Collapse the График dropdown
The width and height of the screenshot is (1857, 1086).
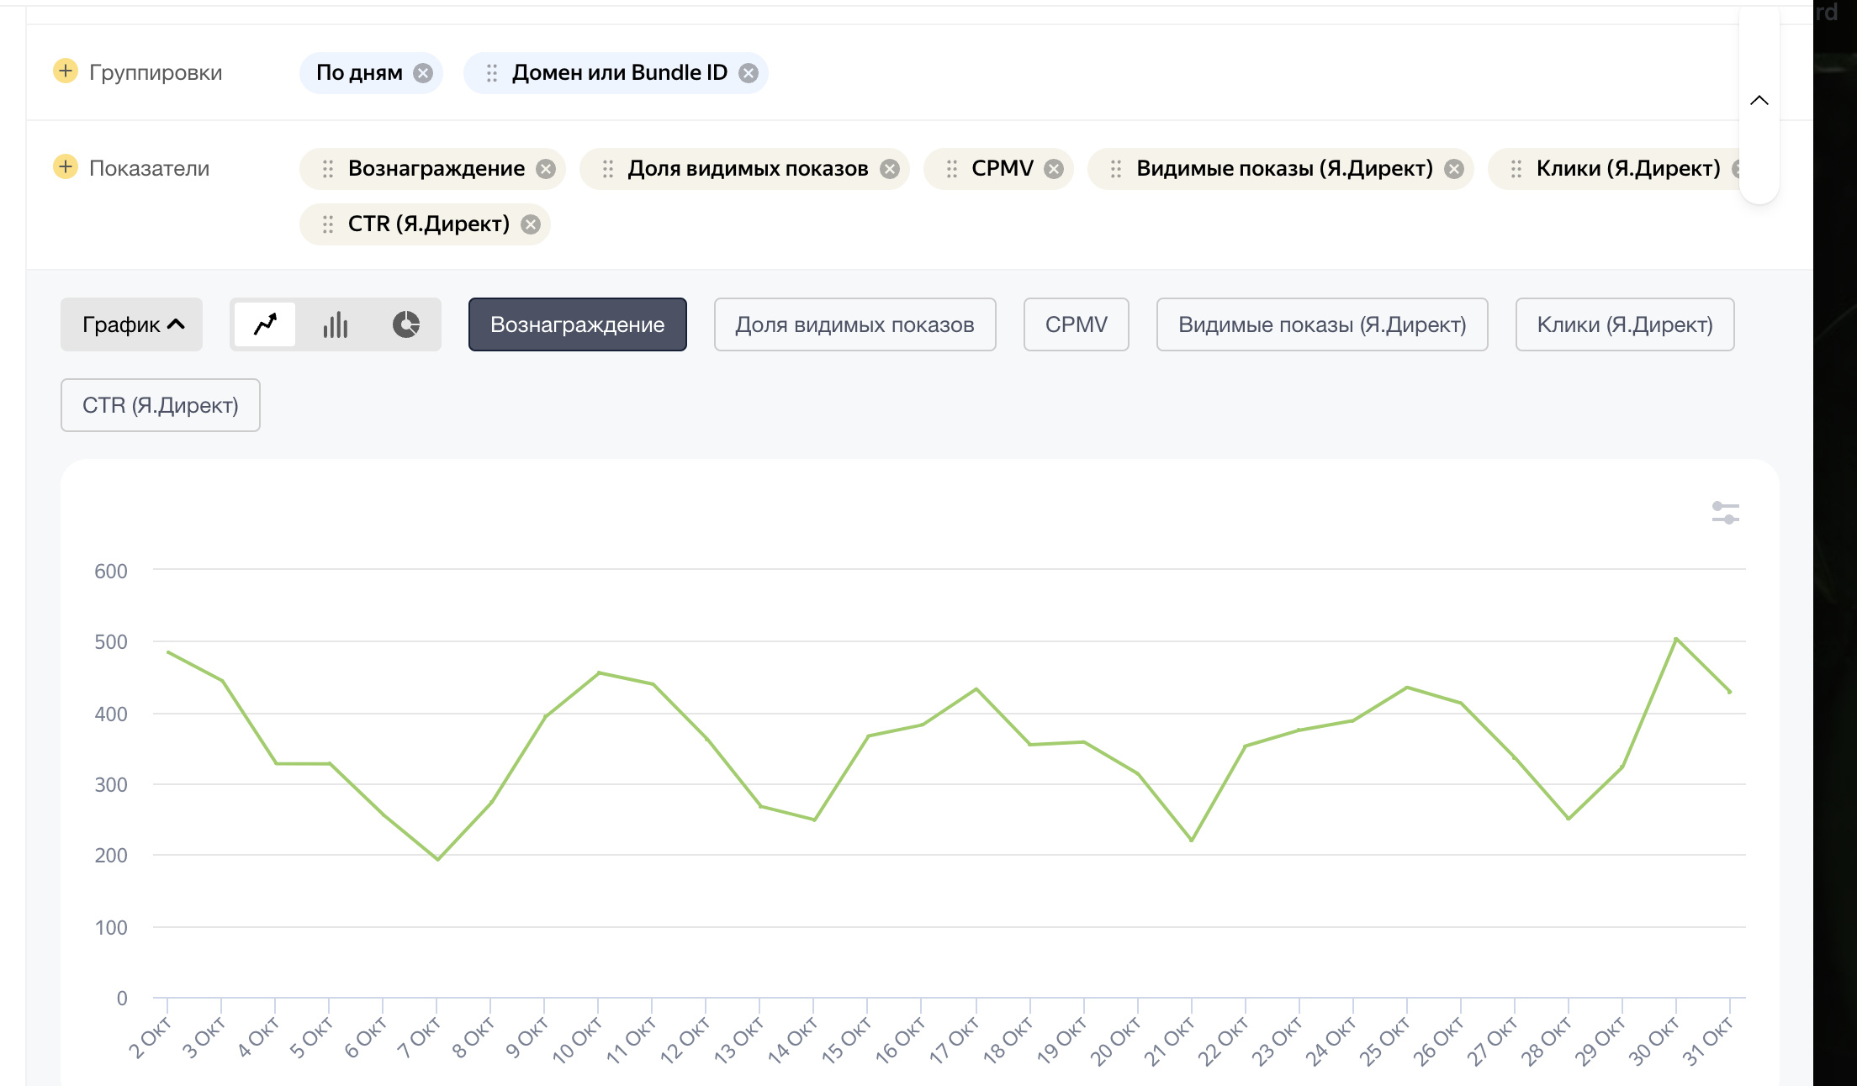pyautogui.click(x=132, y=324)
